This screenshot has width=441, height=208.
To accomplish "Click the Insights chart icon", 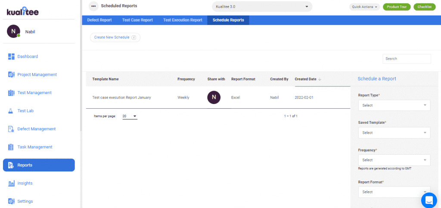I will [x=12, y=184].
